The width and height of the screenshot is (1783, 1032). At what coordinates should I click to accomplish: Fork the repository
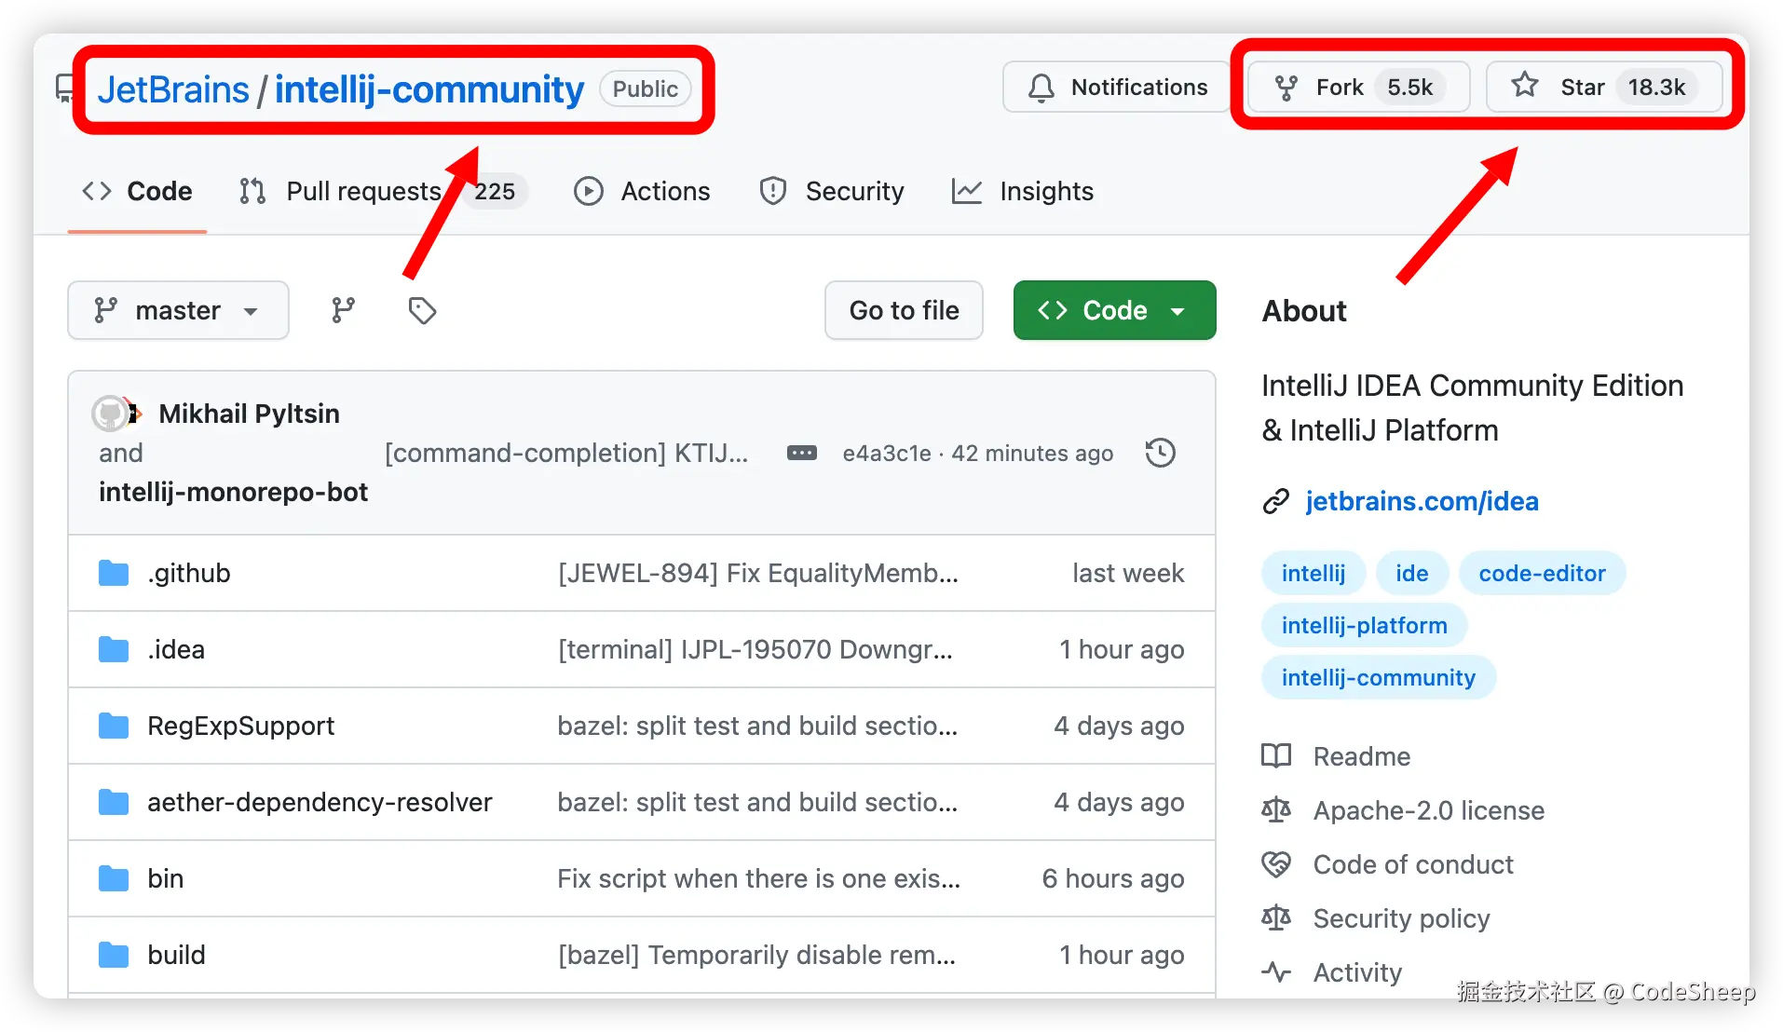pyautogui.click(x=1358, y=87)
